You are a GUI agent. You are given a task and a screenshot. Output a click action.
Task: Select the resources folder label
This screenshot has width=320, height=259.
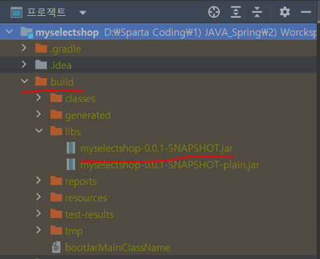point(86,198)
